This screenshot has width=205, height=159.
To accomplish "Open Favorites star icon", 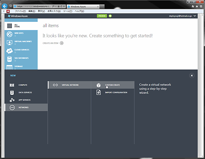I will [197, 6].
